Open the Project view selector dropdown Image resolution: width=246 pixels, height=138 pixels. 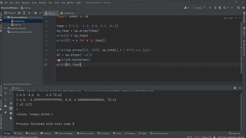point(10,13)
